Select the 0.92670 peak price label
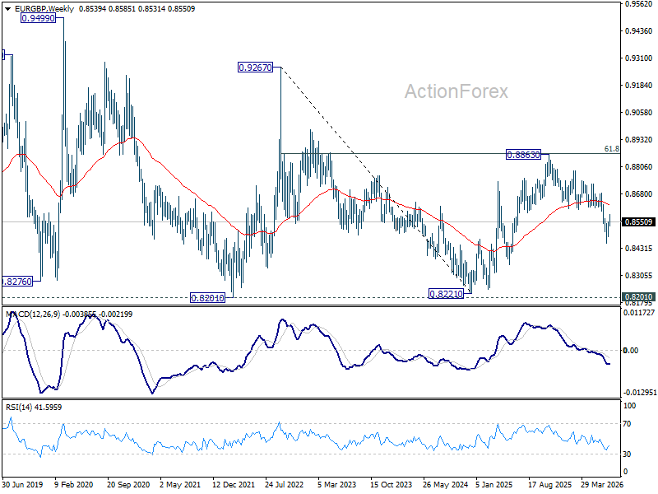The image size is (658, 494). pyautogui.click(x=255, y=68)
